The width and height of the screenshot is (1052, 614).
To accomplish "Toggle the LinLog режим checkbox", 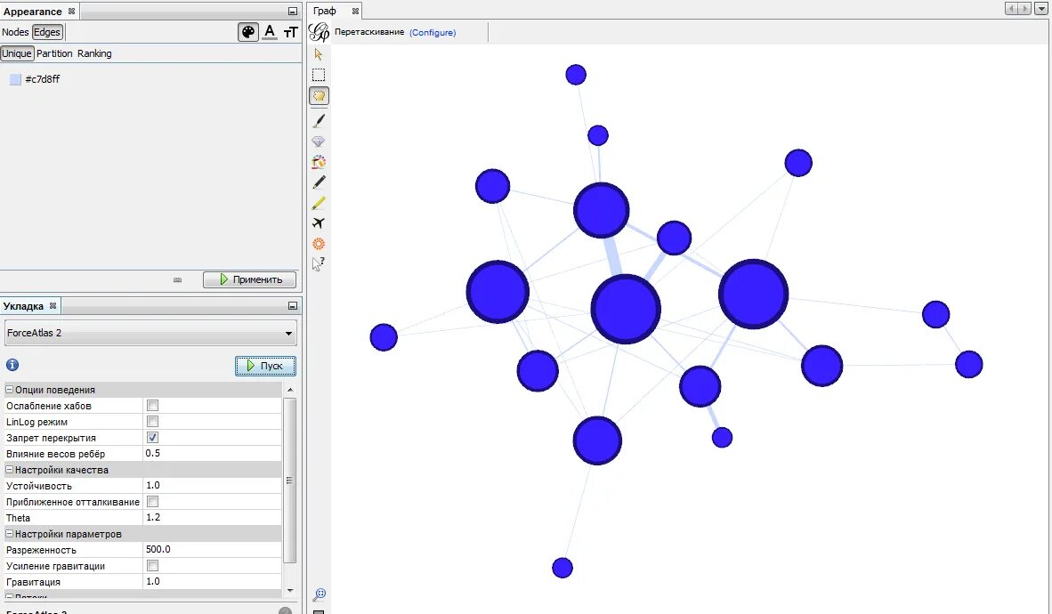I will pos(152,422).
